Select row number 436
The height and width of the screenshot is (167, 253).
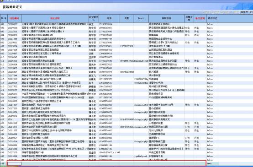(4, 152)
